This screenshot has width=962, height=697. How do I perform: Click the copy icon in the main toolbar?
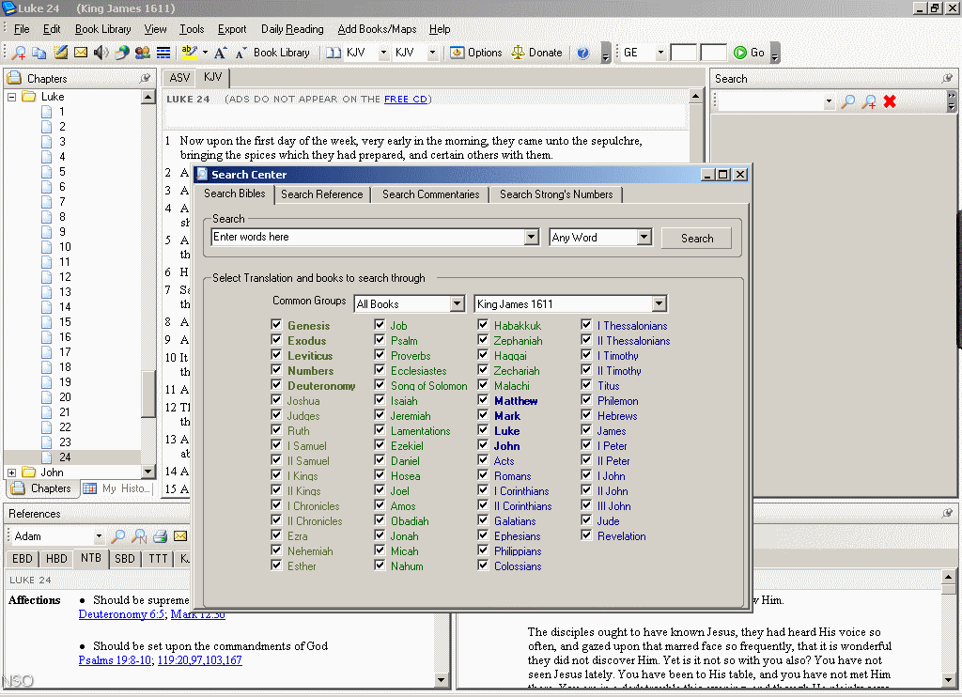click(39, 53)
